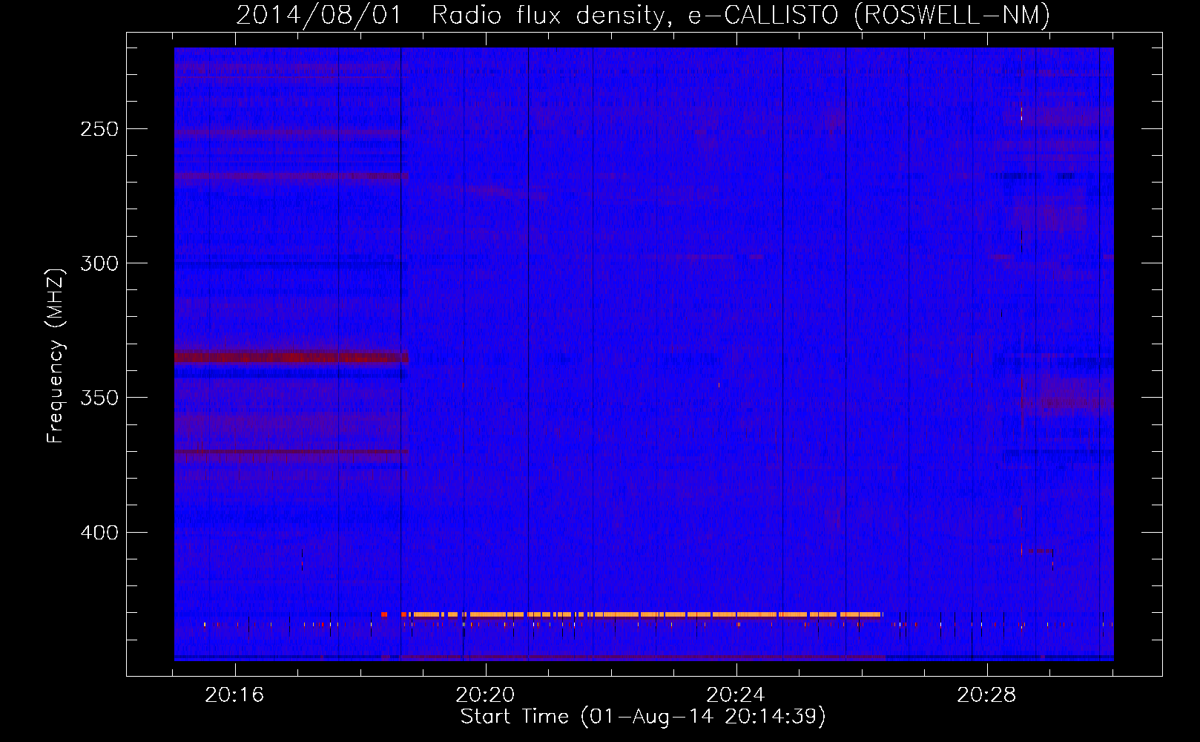Click the 20:20 time tick label

point(486,695)
